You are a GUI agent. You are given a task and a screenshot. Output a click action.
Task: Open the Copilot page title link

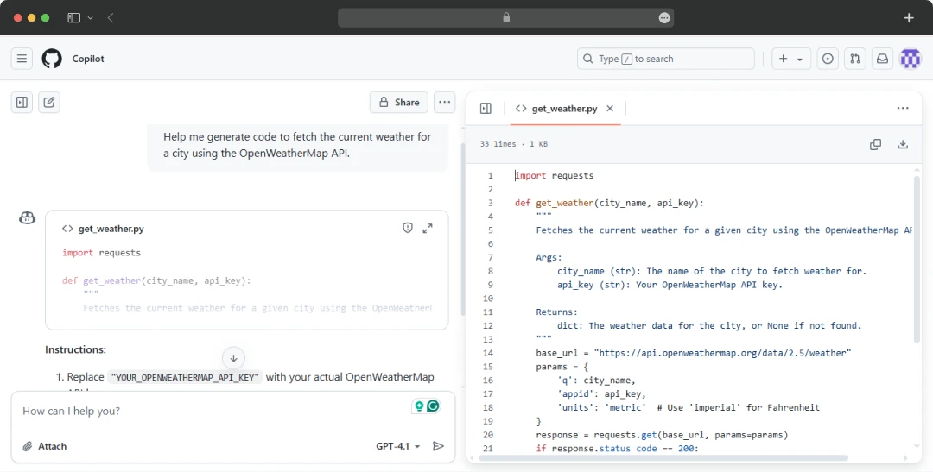(x=88, y=59)
